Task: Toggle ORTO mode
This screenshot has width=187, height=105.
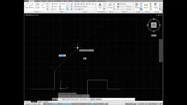Action: (59, 104)
